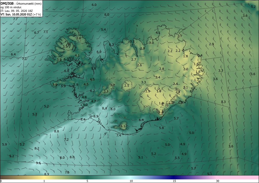Viewport: 259px width, 183px height.
Task: Click the map value '8.2'
Action: [x=37, y=148]
